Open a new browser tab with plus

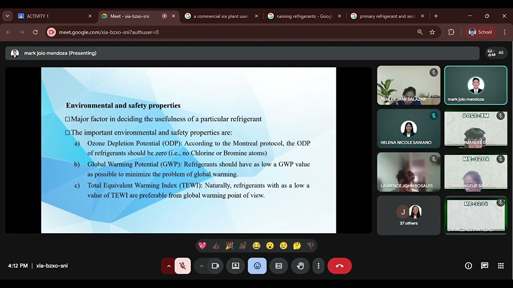tap(436, 16)
